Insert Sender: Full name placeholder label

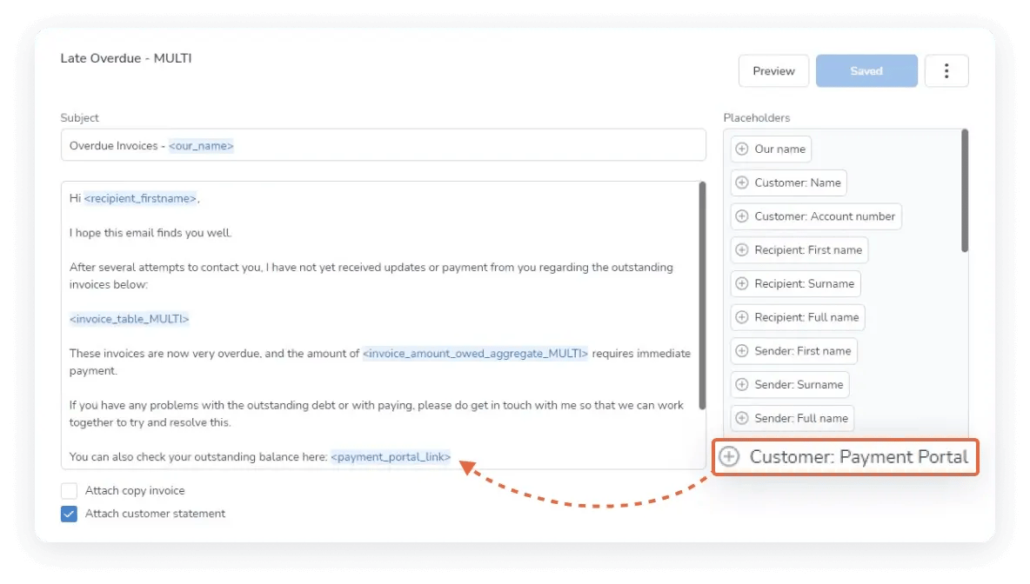point(801,418)
